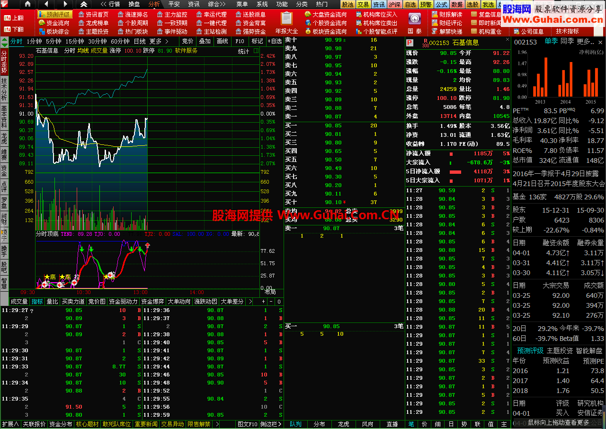Select 分布 tab under order book
The image size is (606, 429).
[320, 424]
